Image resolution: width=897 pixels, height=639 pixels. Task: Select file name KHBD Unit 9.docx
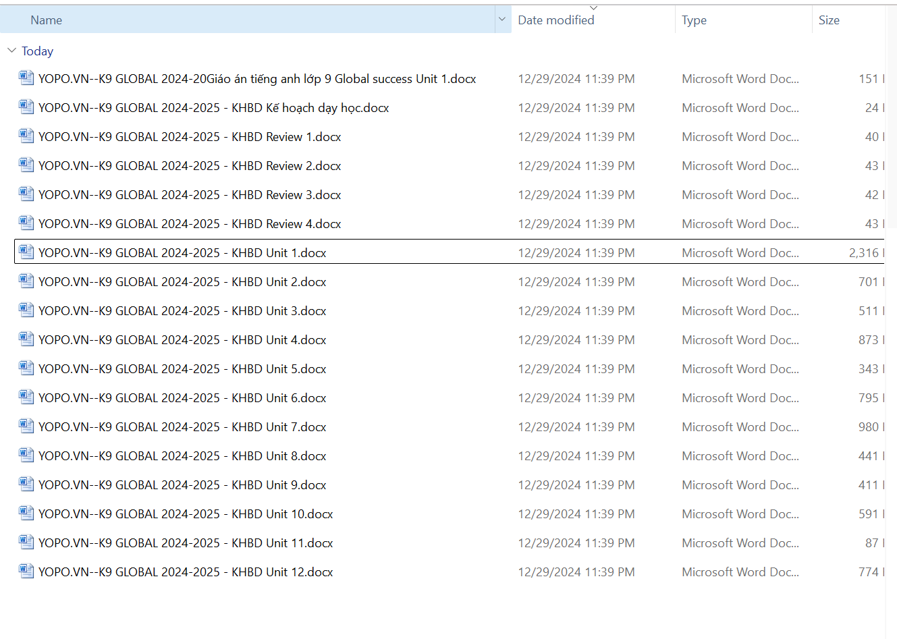tap(182, 485)
